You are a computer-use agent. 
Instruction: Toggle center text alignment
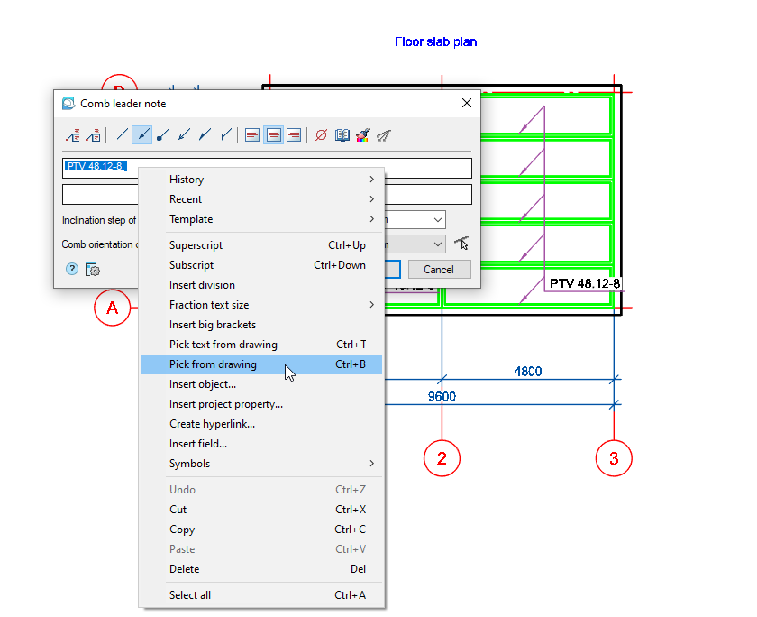coord(273,135)
